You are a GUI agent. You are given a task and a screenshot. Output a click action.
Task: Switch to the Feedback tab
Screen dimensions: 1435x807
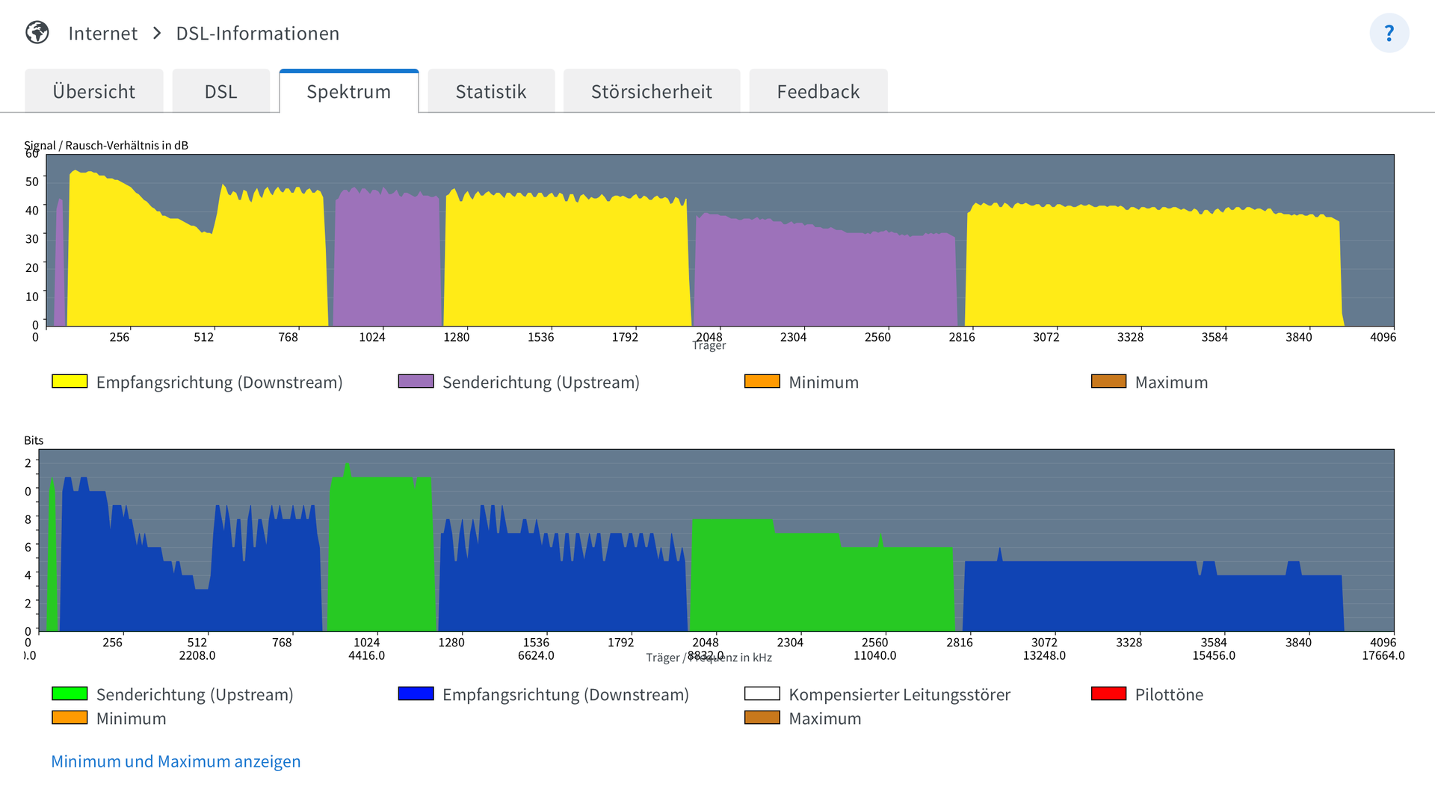click(818, 91)
